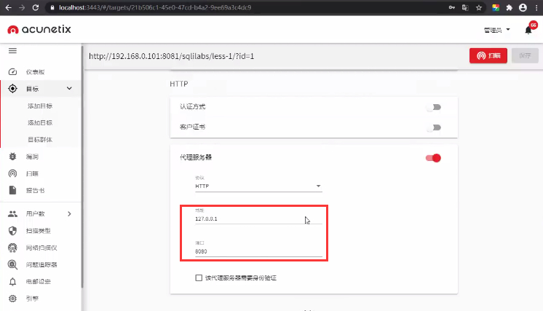Click the port field containing 8080

258,251
